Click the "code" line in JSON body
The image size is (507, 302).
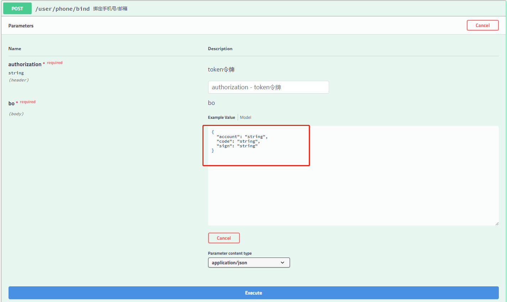(238, 141)
